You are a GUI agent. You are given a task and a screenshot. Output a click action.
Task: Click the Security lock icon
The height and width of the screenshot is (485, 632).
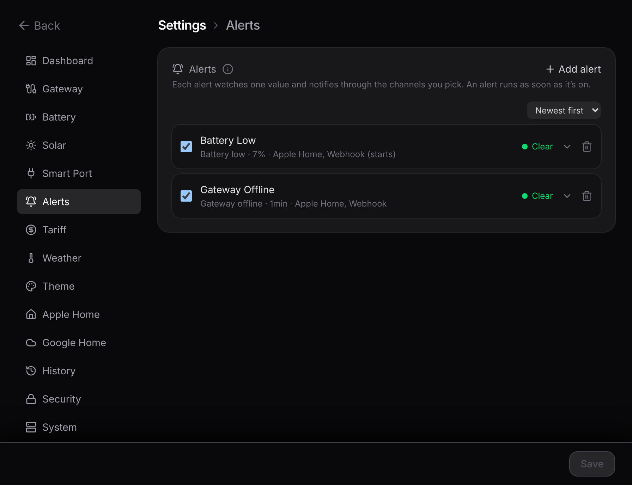tap(31, 399)
